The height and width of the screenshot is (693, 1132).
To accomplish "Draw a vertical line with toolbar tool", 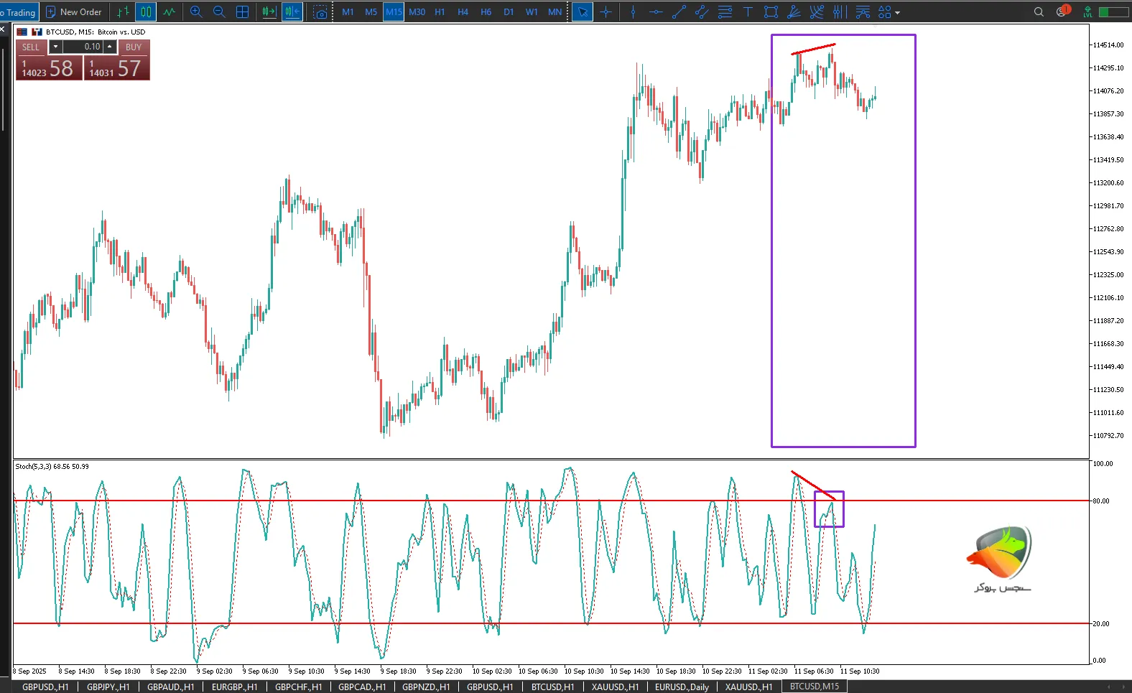I will coord(633,12).
